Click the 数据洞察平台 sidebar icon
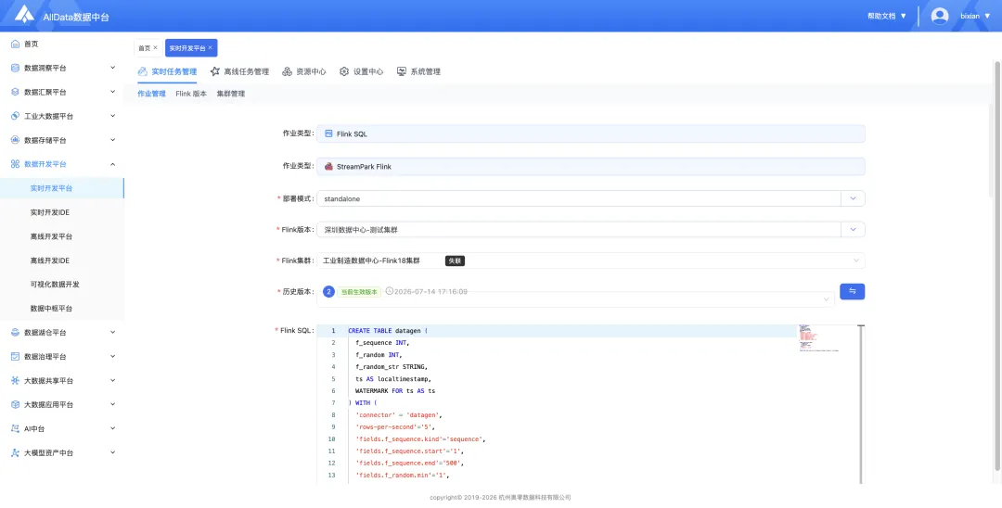The height and width of the screenshot is (508, 1002). point(16,68)
